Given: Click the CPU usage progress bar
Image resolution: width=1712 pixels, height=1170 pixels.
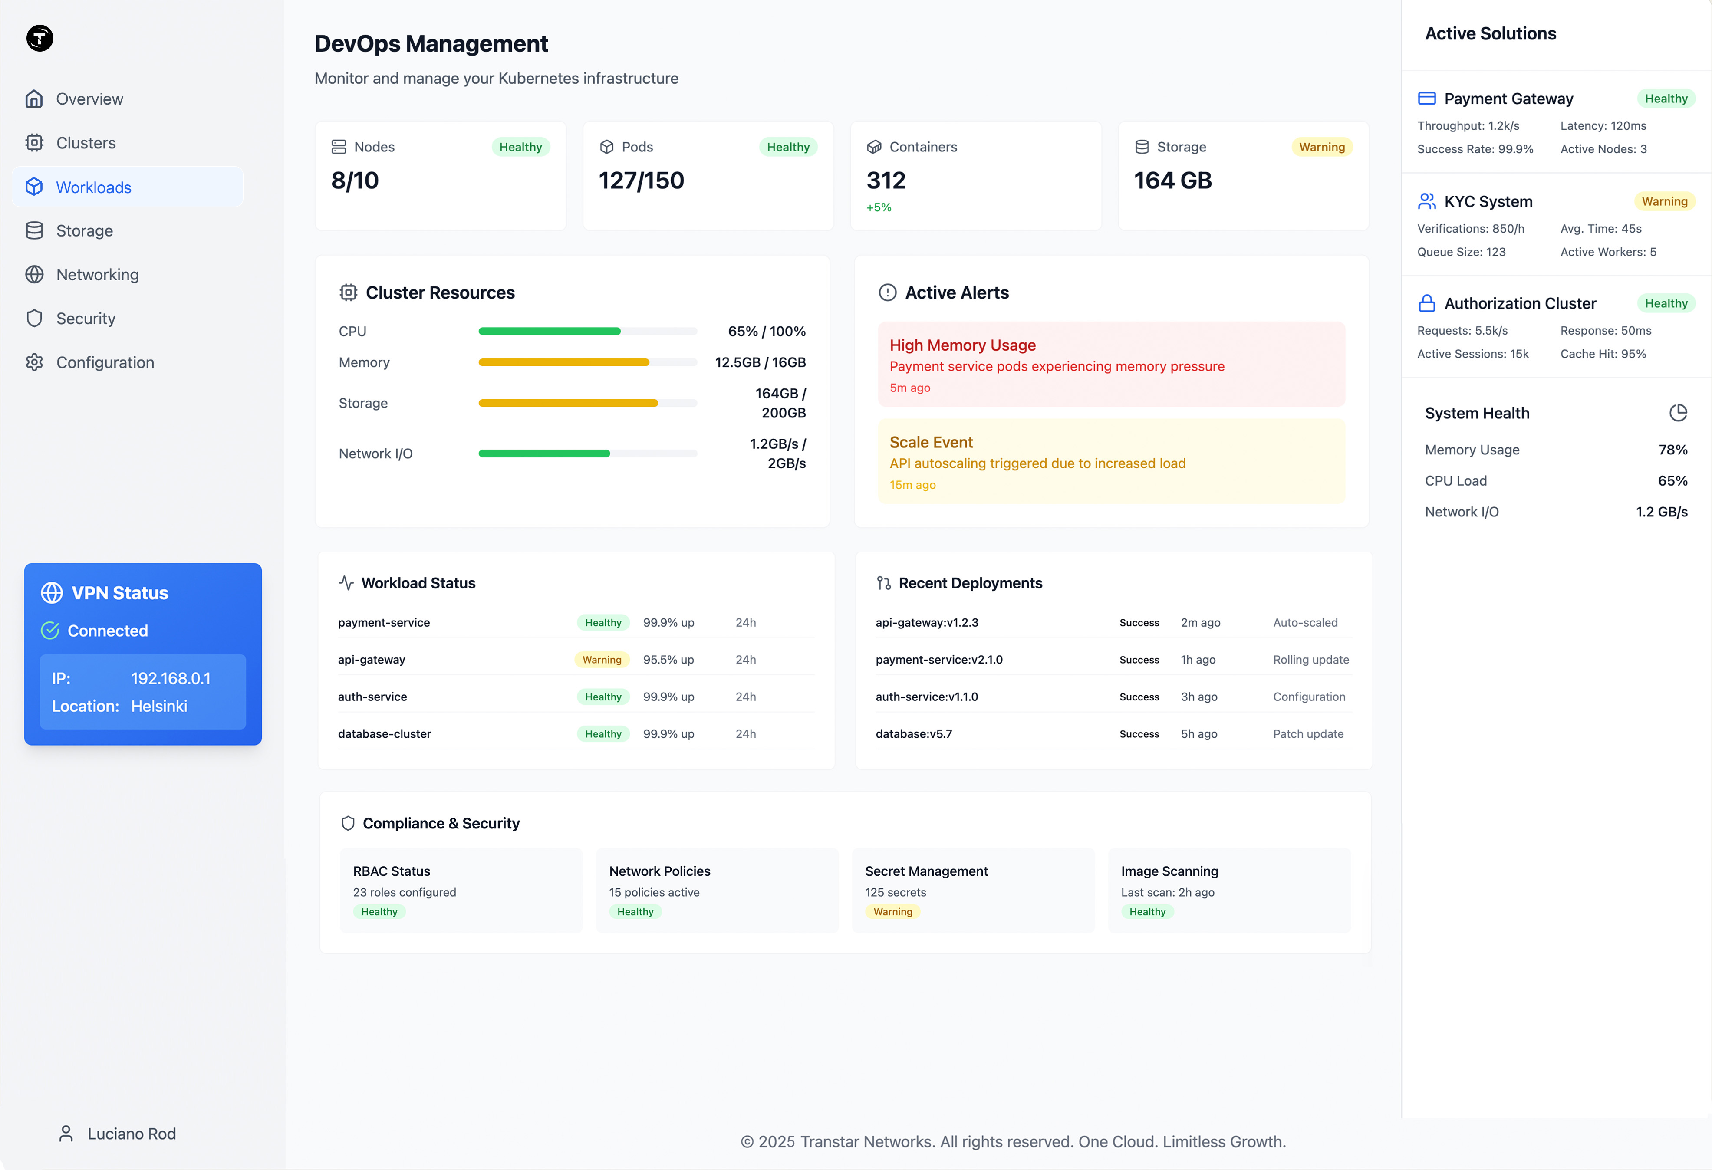Looking at the screenshot, I should 587,331.
